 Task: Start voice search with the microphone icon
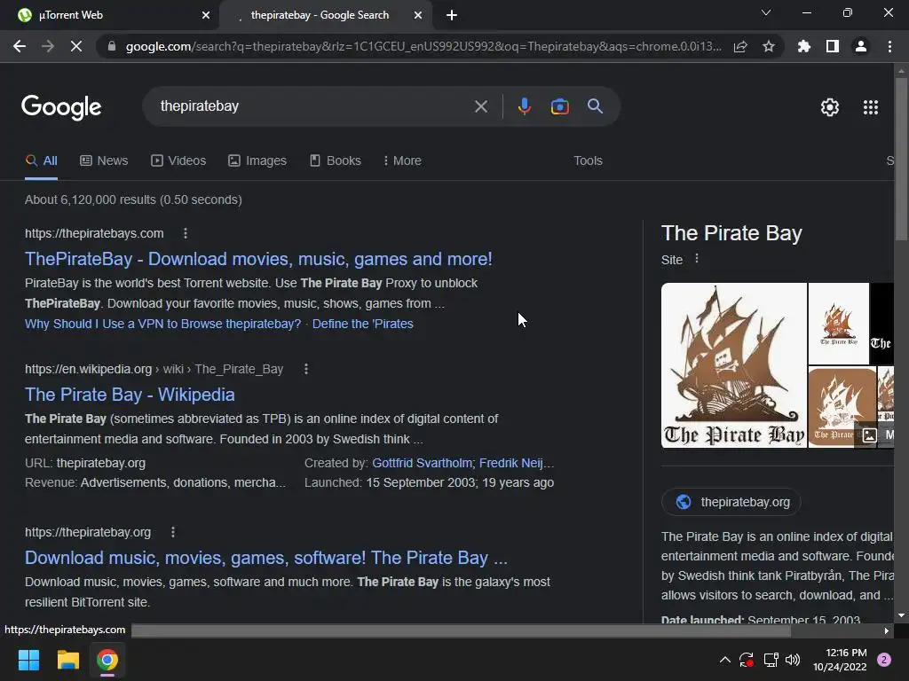click(x=524, y=106)
